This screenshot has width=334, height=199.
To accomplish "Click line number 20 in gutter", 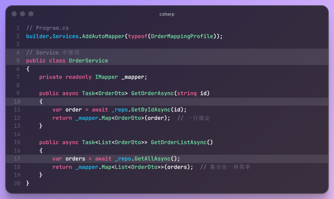I will [17, 183].
